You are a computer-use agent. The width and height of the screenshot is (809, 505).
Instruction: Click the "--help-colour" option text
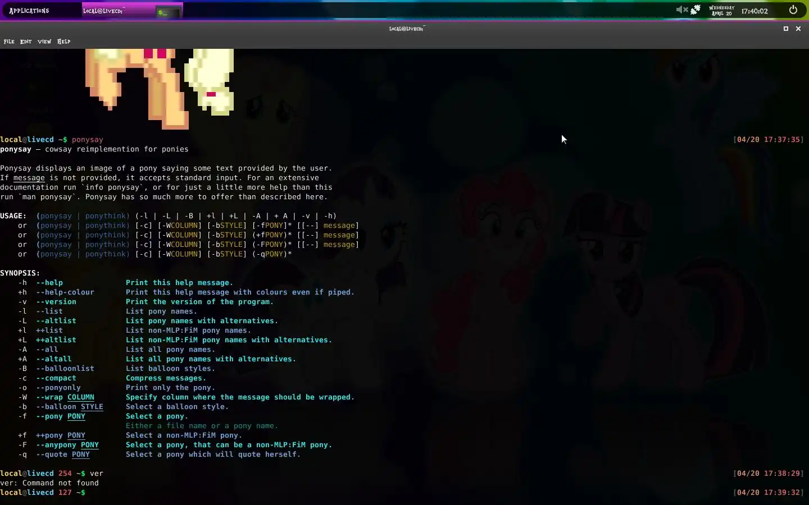[65, 292]
